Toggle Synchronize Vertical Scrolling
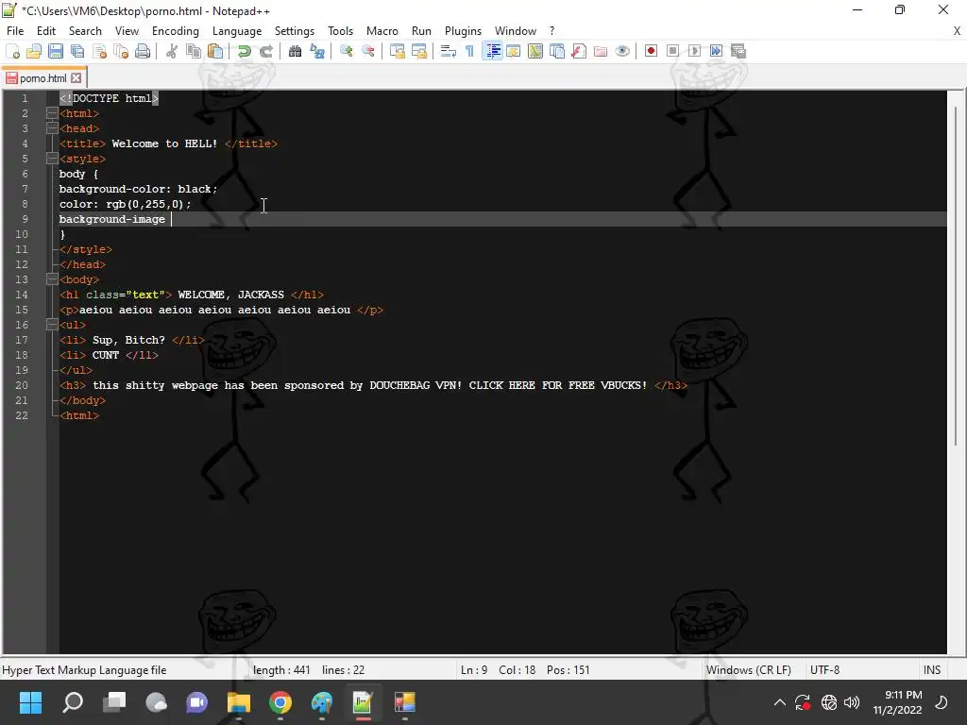 pyautogui.click(x=398, y=51)
